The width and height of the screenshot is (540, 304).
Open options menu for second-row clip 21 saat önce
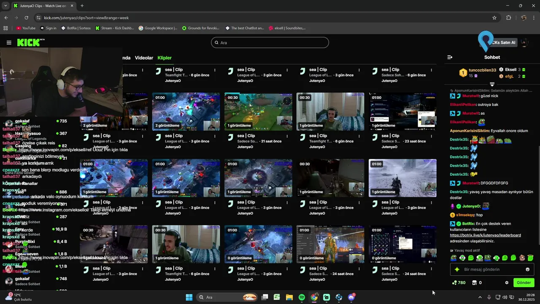[x=287, y=136]
